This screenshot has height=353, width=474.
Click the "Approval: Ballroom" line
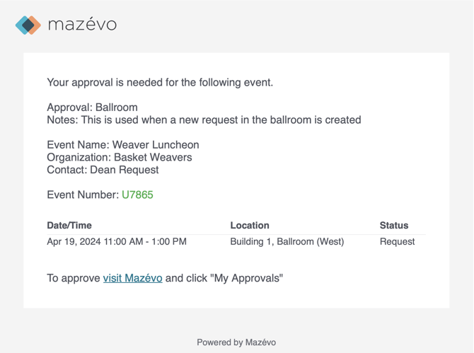[x=92, y=108]
